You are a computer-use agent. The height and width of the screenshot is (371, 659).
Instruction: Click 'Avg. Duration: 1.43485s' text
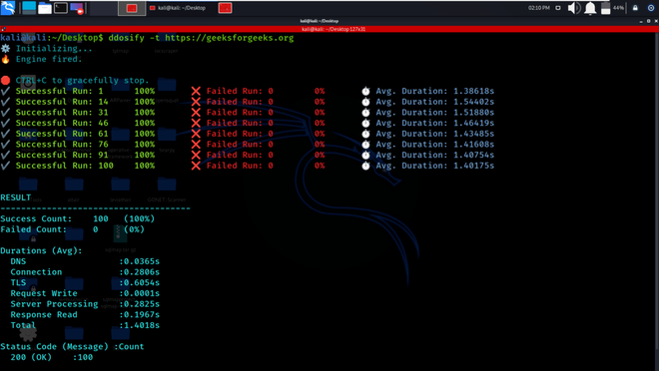coord(434,134)
